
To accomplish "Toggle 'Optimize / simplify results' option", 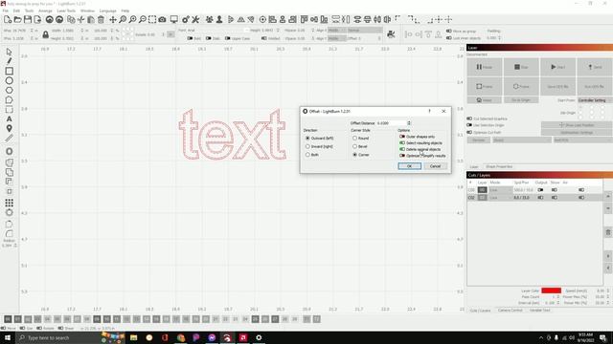I will [402, 156].
